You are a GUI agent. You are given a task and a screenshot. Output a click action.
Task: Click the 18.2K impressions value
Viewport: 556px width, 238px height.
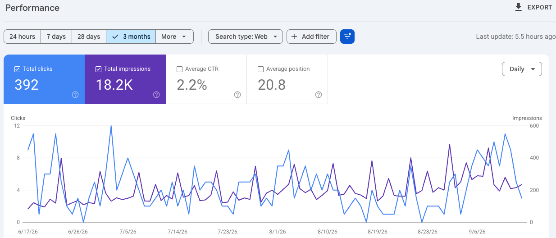[x=114, y=85]
